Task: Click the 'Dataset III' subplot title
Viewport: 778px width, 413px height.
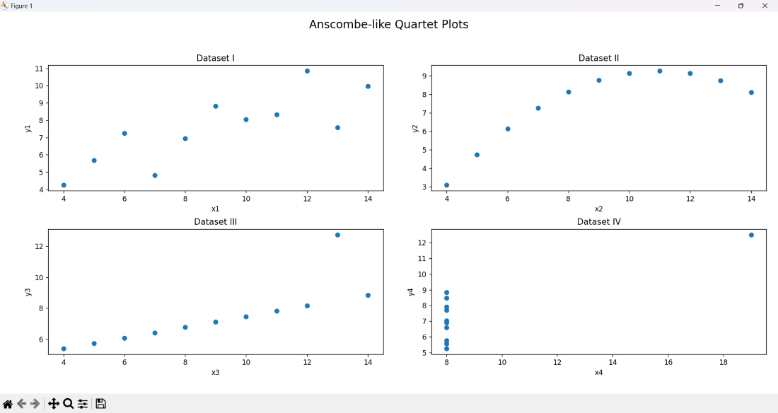Action: [x=216, y=221]
